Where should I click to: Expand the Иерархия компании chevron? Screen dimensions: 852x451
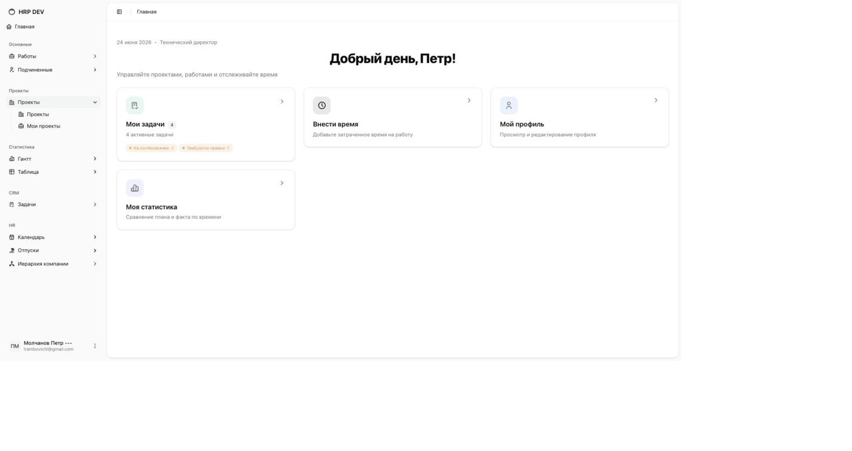(x=95, y=264)
